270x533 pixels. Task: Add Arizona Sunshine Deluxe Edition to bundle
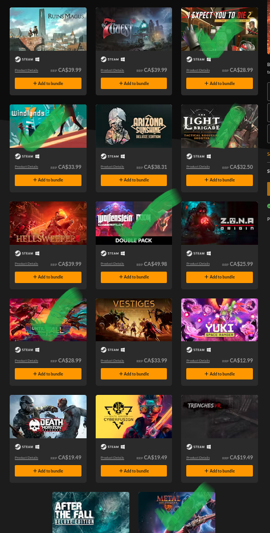[134, 180]
